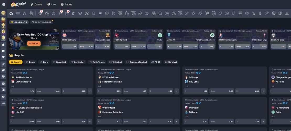Expand more markets for SC Braga match
The image size is (291, 131).
(263, 91)
